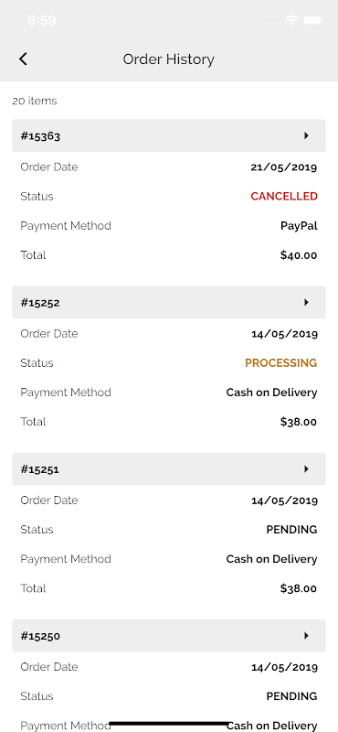Tap the 5:59 status bar clock
Viewport: 338px width, 732px height.
42,20
